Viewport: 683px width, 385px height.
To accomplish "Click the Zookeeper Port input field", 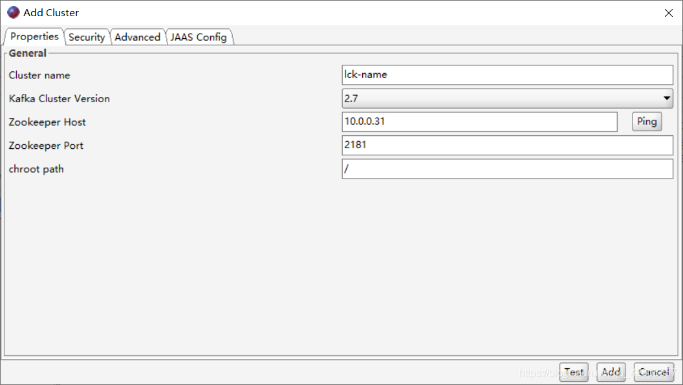I will point(508,145).
